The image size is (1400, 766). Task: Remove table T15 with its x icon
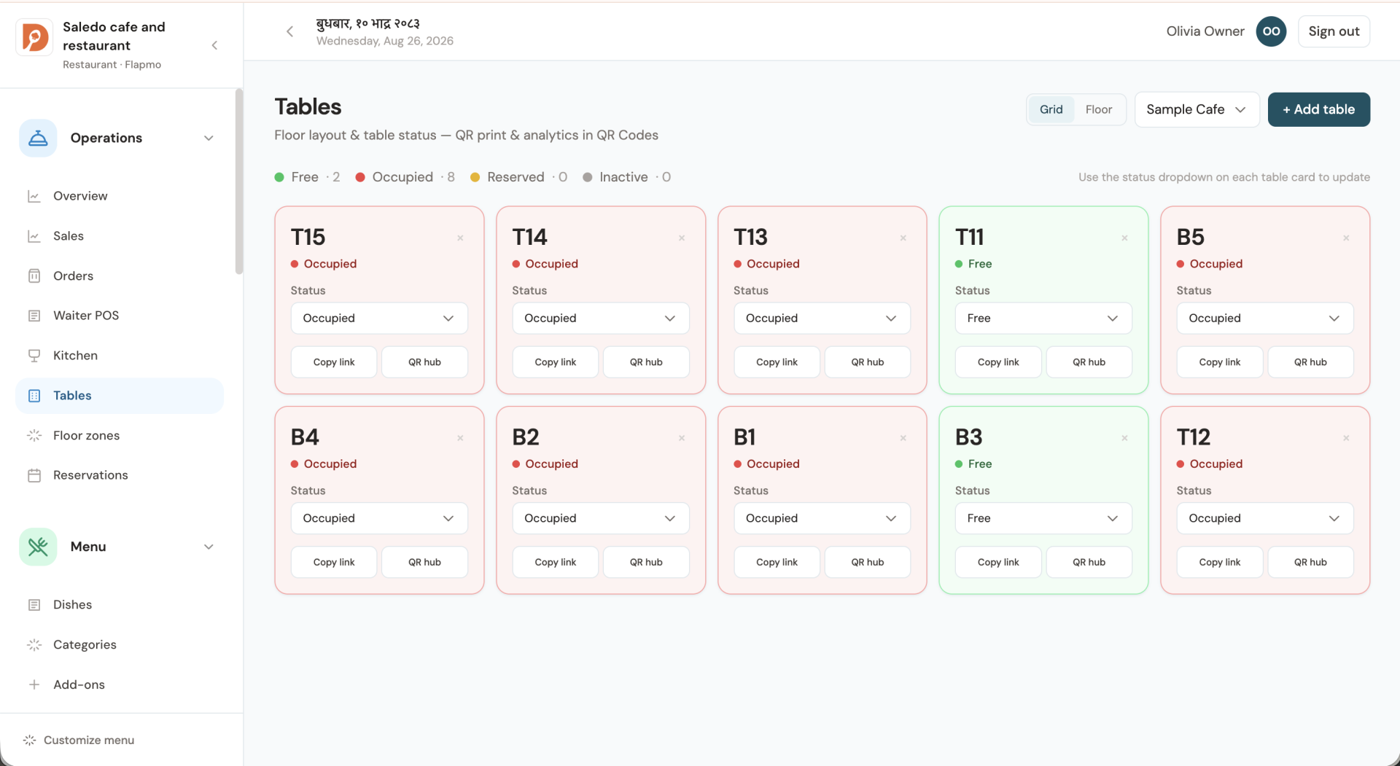click(460, 238)
